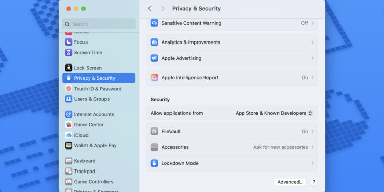Click the Internet Accounts @ icon

click(68, 114)
